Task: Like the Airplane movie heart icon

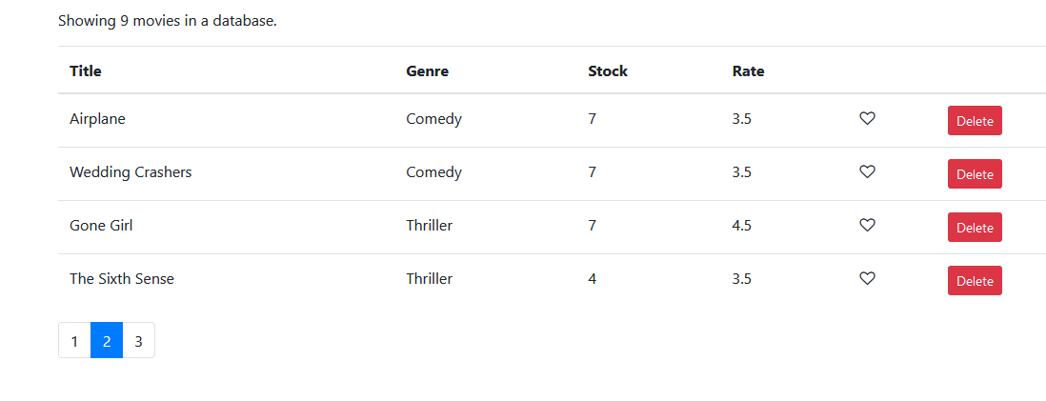Action: pos(867,119)
